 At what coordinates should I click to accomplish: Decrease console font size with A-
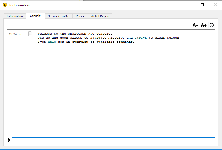[x=195, y=25]
